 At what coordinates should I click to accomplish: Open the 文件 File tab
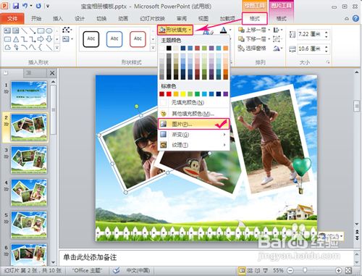(x=12, y=19)
